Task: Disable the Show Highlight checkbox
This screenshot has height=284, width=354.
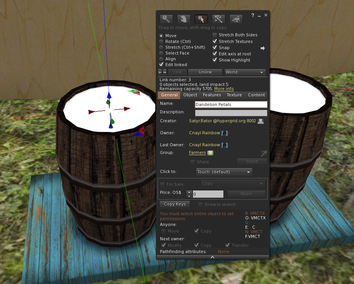Action: [215, 60]
